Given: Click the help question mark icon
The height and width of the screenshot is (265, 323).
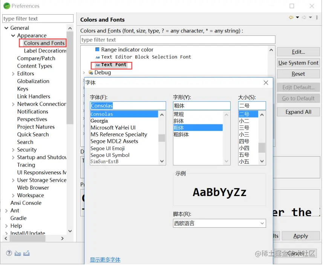Looking at the screenshot, I should (x=9, y=254).
